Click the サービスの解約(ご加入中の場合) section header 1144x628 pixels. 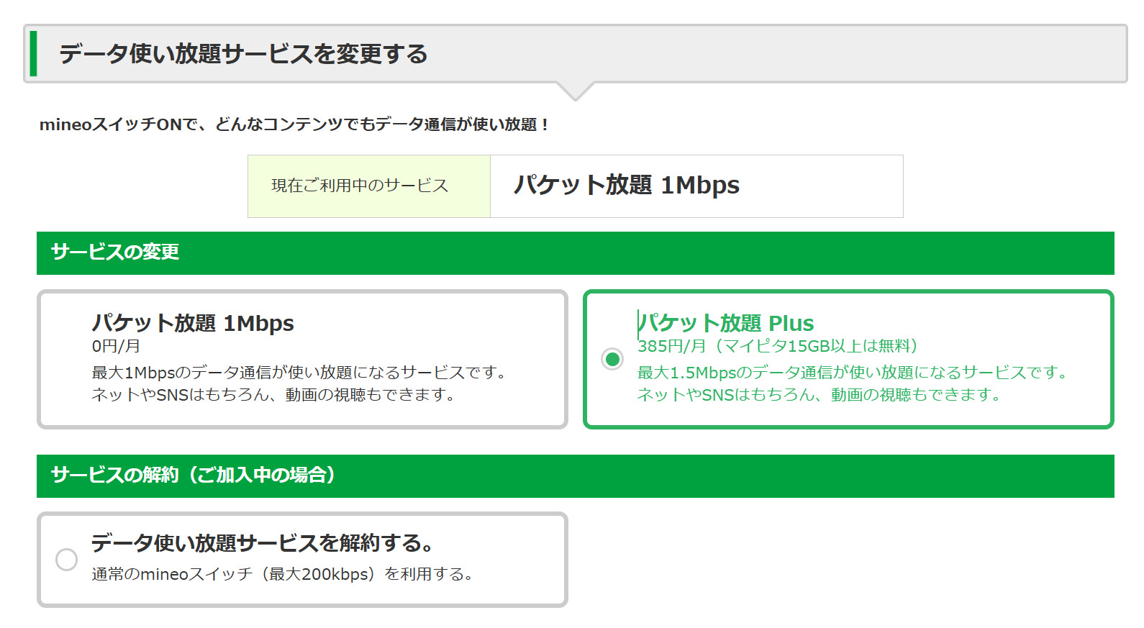[193, 475]
